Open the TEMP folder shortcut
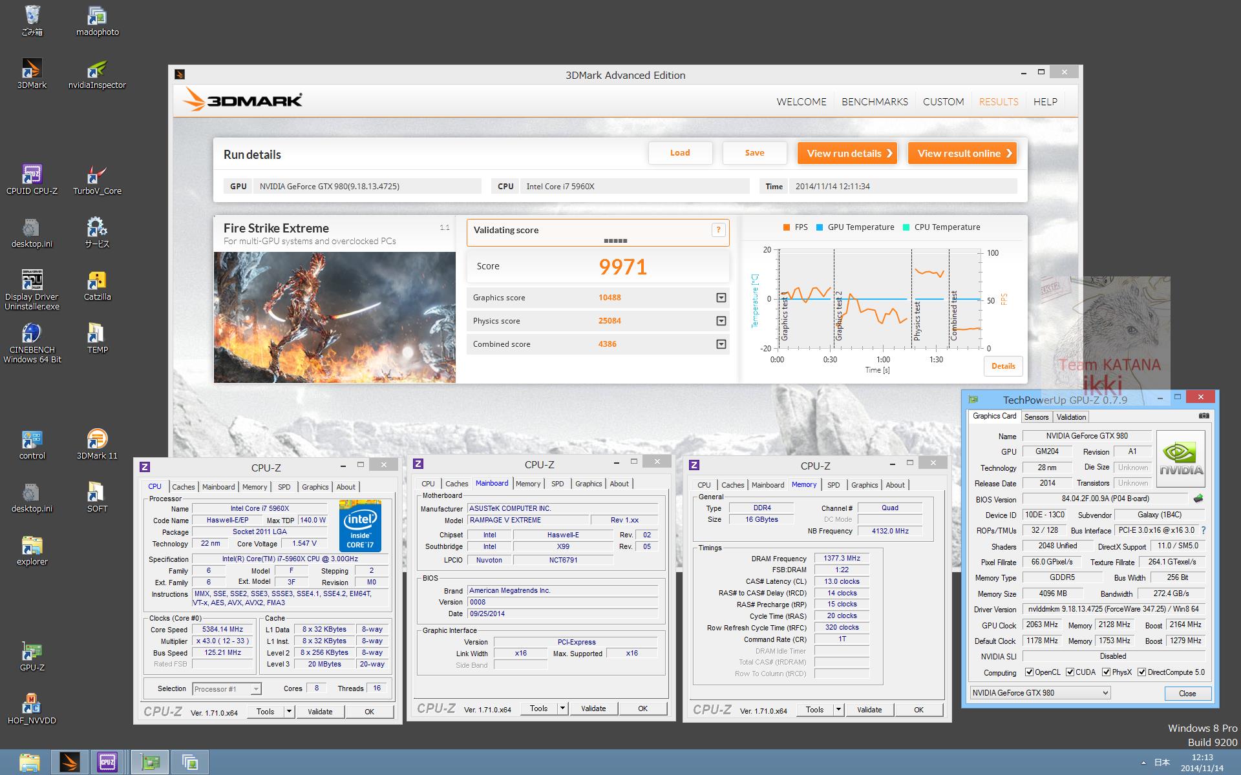The width and height of the screenshot is (1241, 775). 97,338
